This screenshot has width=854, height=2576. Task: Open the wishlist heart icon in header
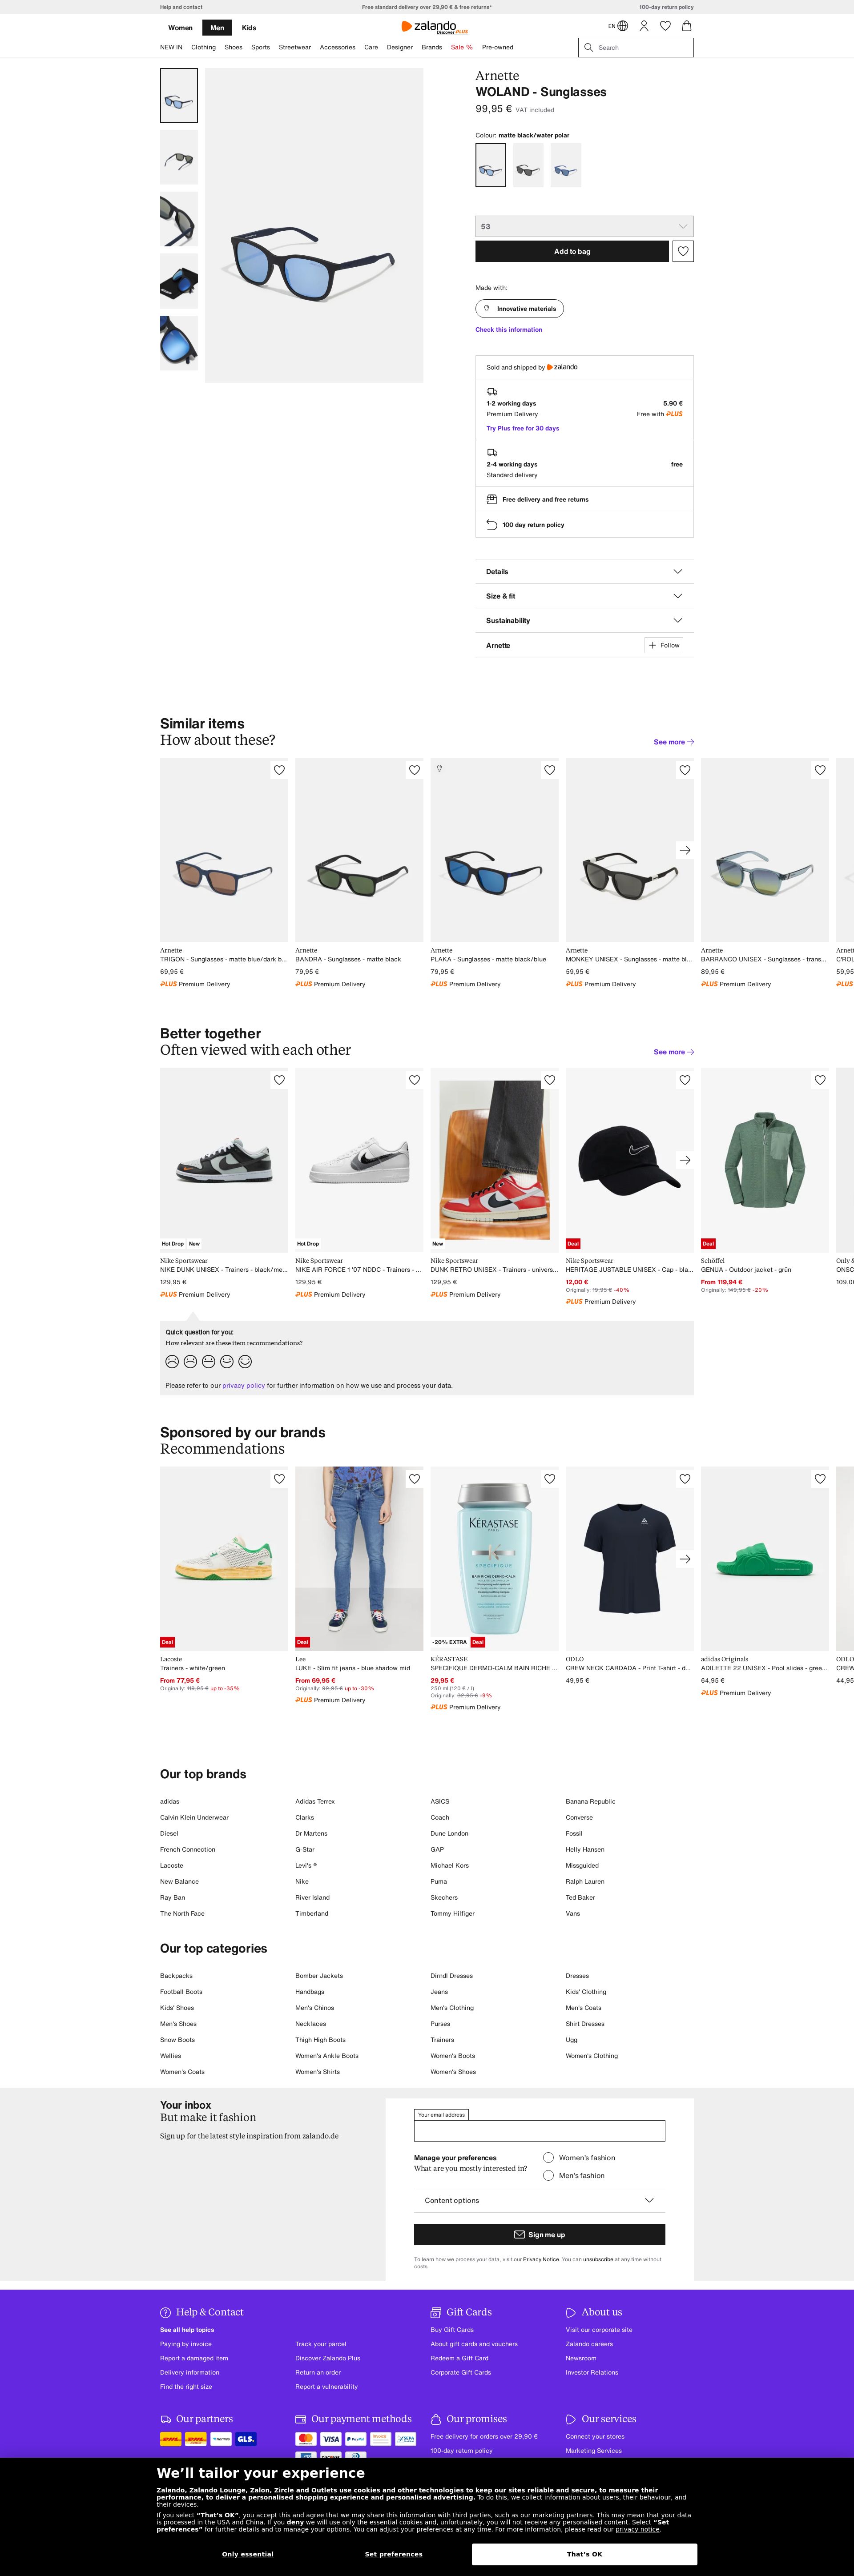pos(665,26)
